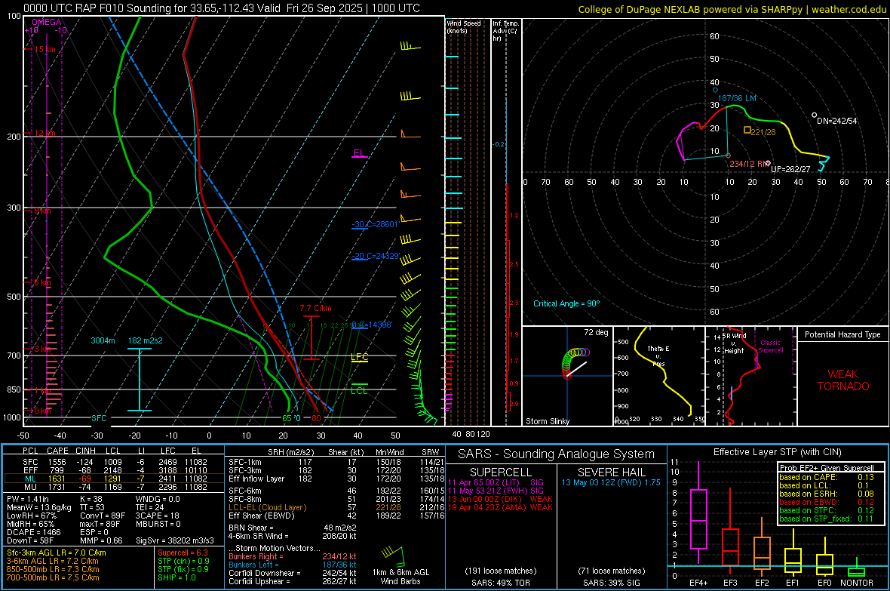Click the green 'SHIP = 1.0' value
The width and height of the screenshot is (890, 591).
pyautogui.click(x=176, y=577)
